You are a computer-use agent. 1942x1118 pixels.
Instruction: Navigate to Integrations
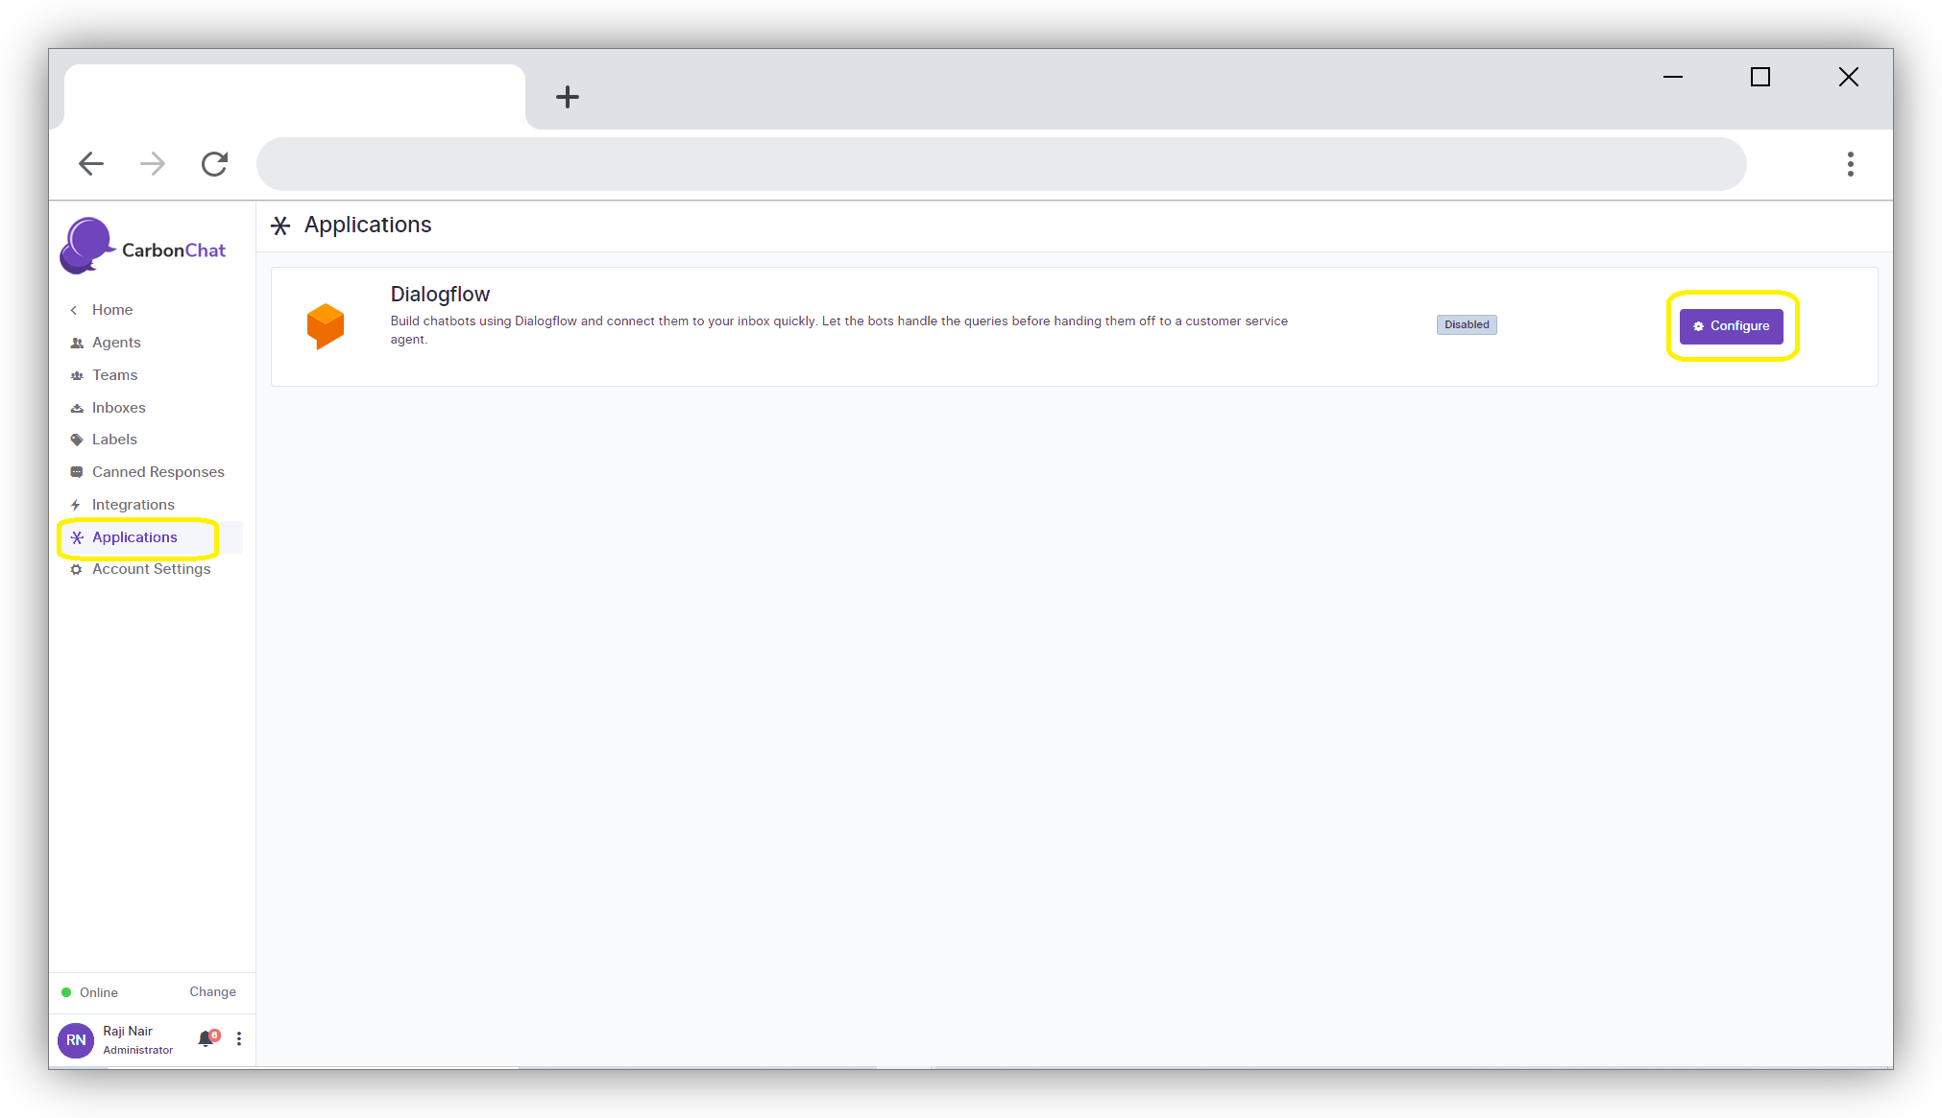point(133,505)
